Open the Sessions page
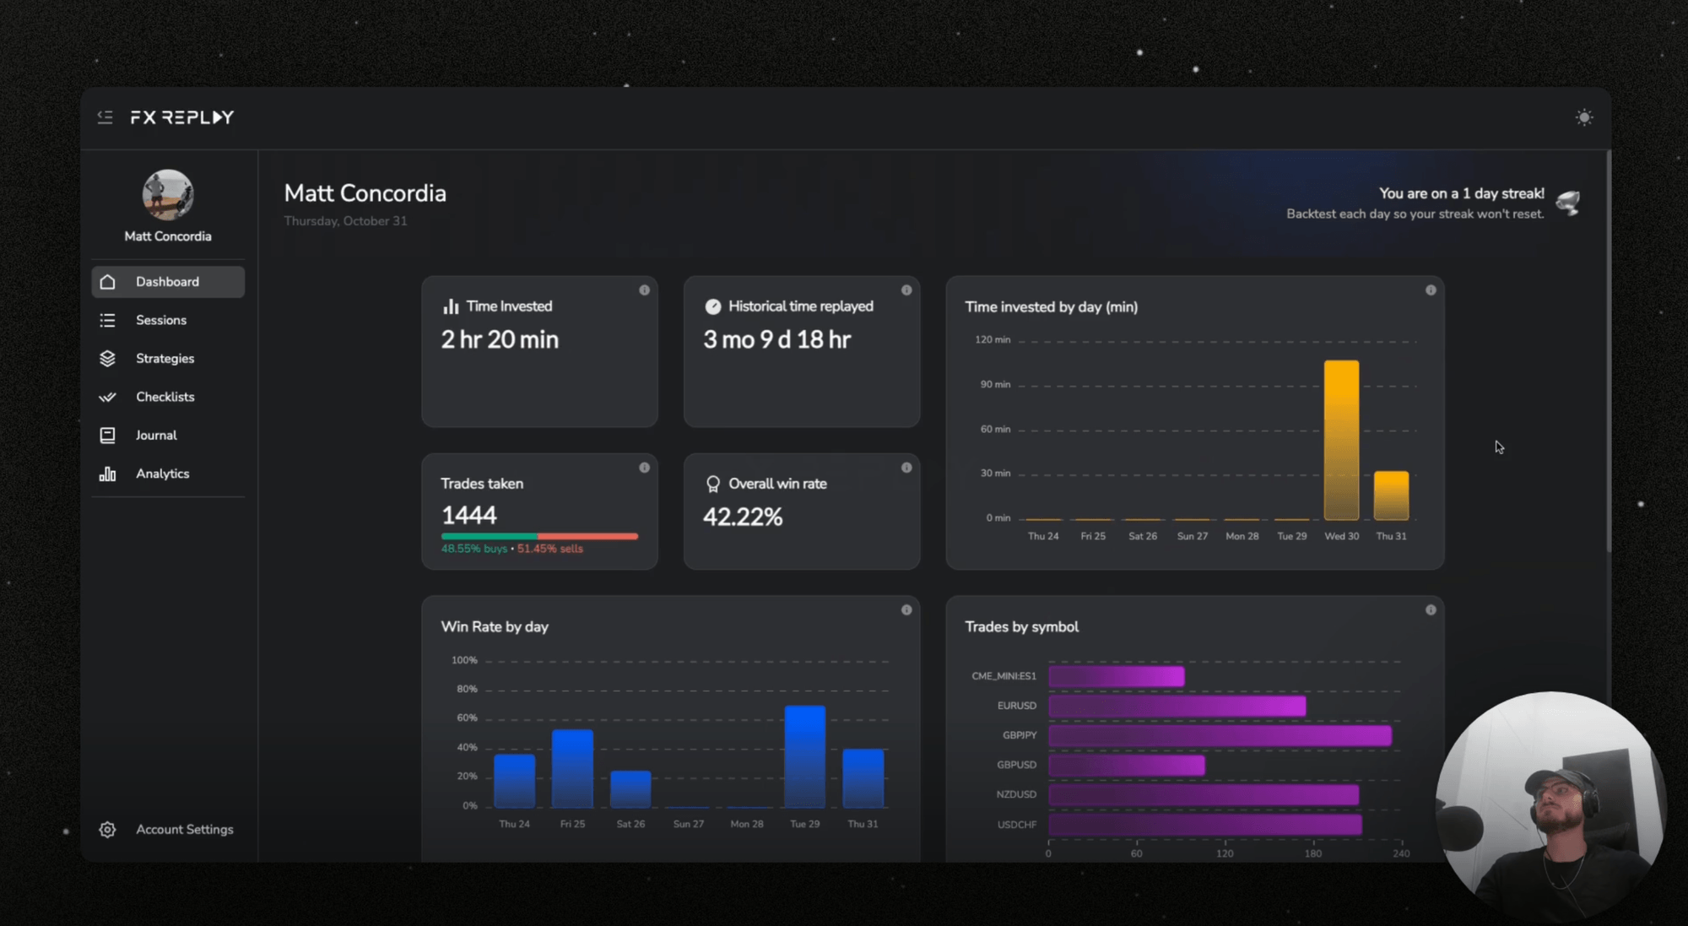1688x926 pixels. (x=160, y=320)
